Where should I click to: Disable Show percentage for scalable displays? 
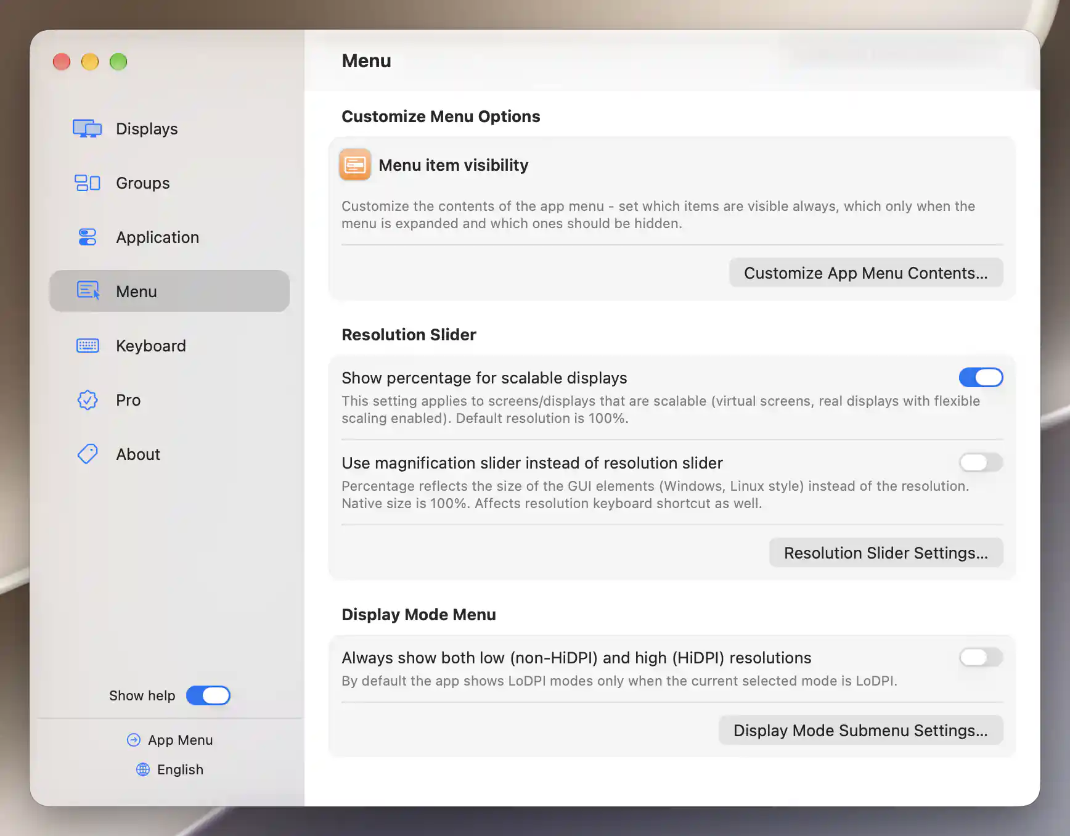(x=981, y=377)
